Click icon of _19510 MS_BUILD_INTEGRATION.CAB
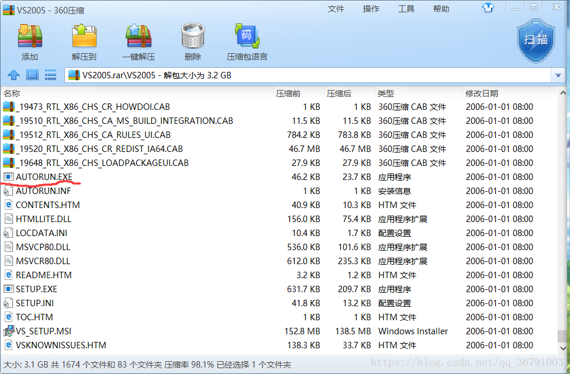The width and height of the screenshot is (570, 374). [9, 120]
